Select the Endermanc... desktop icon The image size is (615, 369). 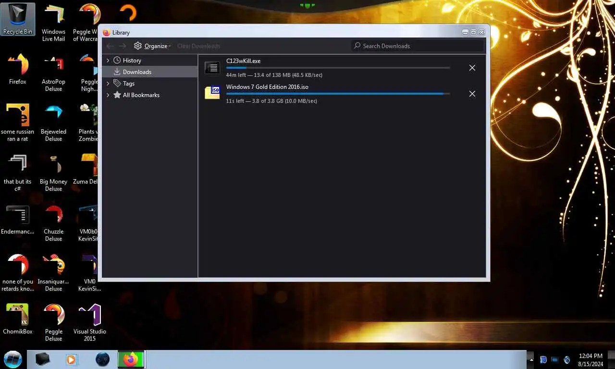click(18, 219)
